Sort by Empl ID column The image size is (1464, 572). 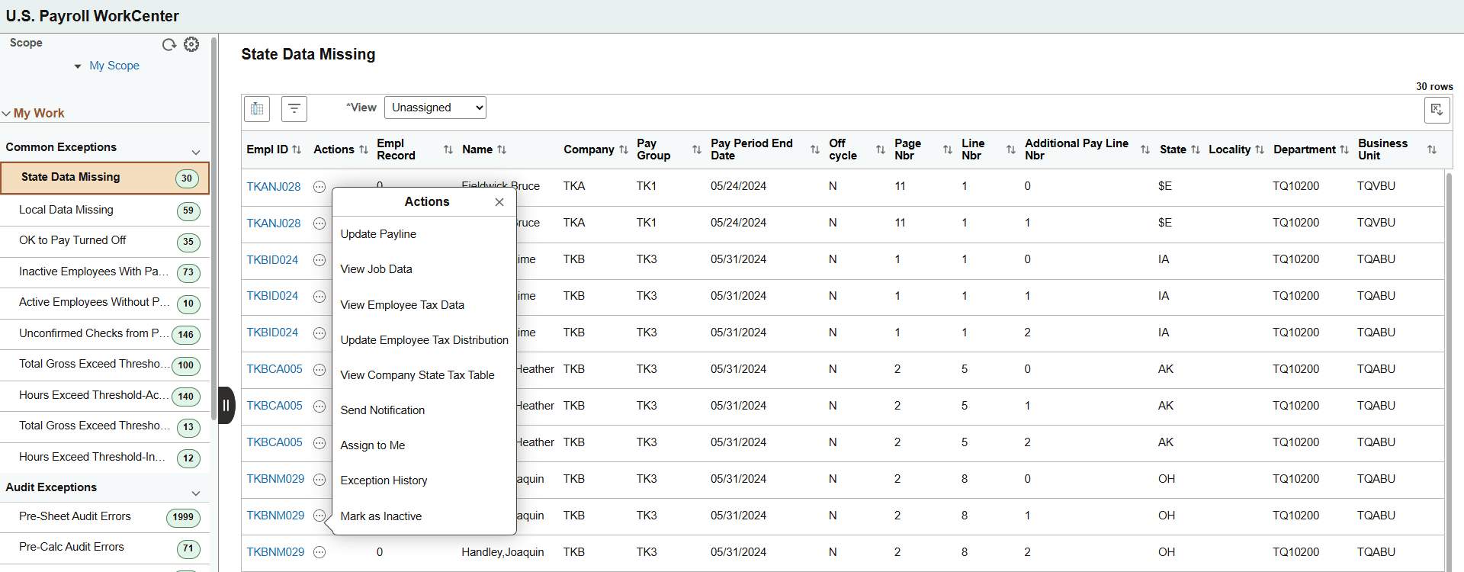click(x=297, y=149)
